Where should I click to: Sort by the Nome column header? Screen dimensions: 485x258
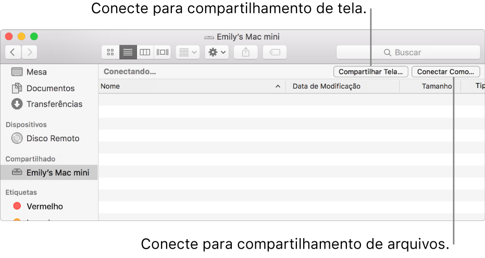192,87
